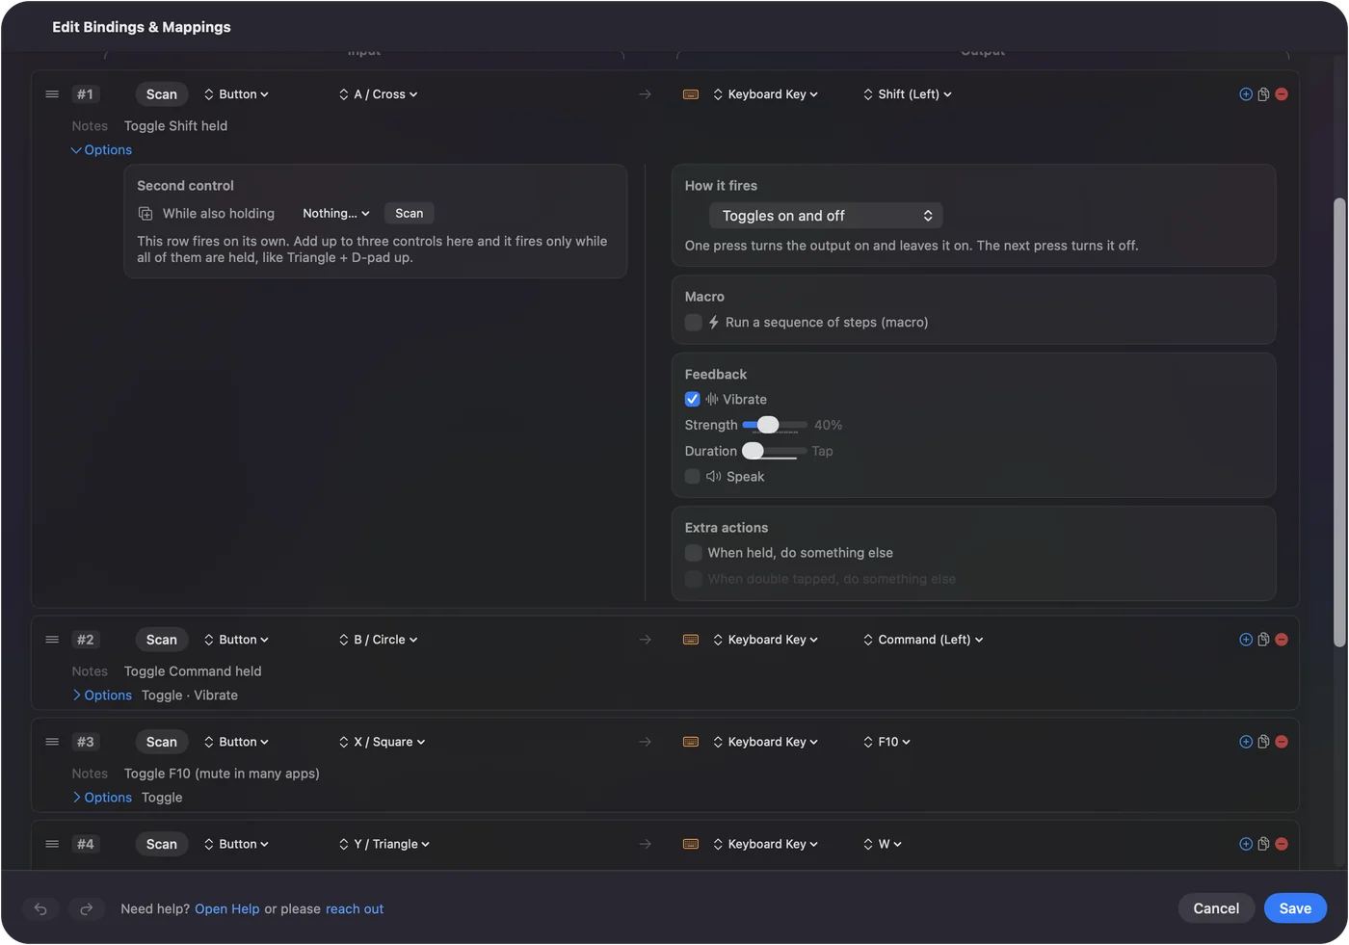Uncheck the Vibrate feedback checkbox
Image resolution: width=1349 pixels, height=945 pixels.
pyautogui.click(x=693, y=399)
